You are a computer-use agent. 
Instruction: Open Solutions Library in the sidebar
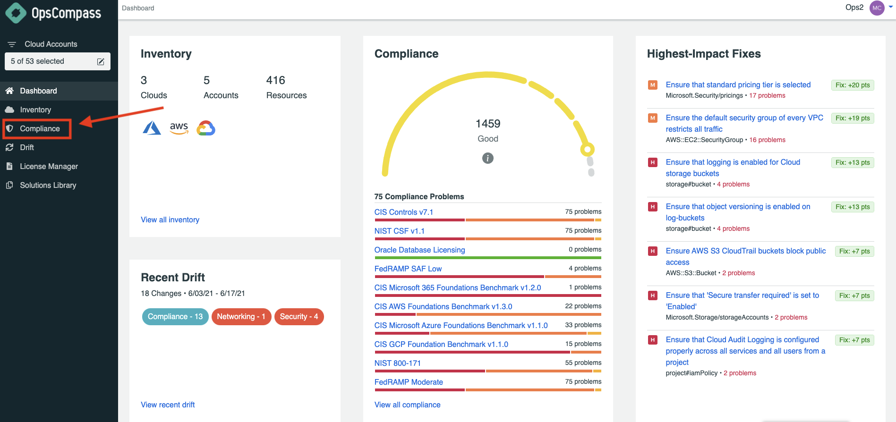tap(59, 185)
